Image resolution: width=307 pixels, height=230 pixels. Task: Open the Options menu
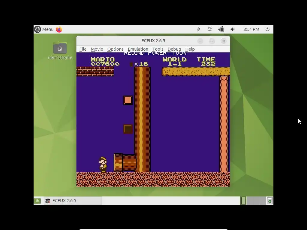click(x=115, y=49)
